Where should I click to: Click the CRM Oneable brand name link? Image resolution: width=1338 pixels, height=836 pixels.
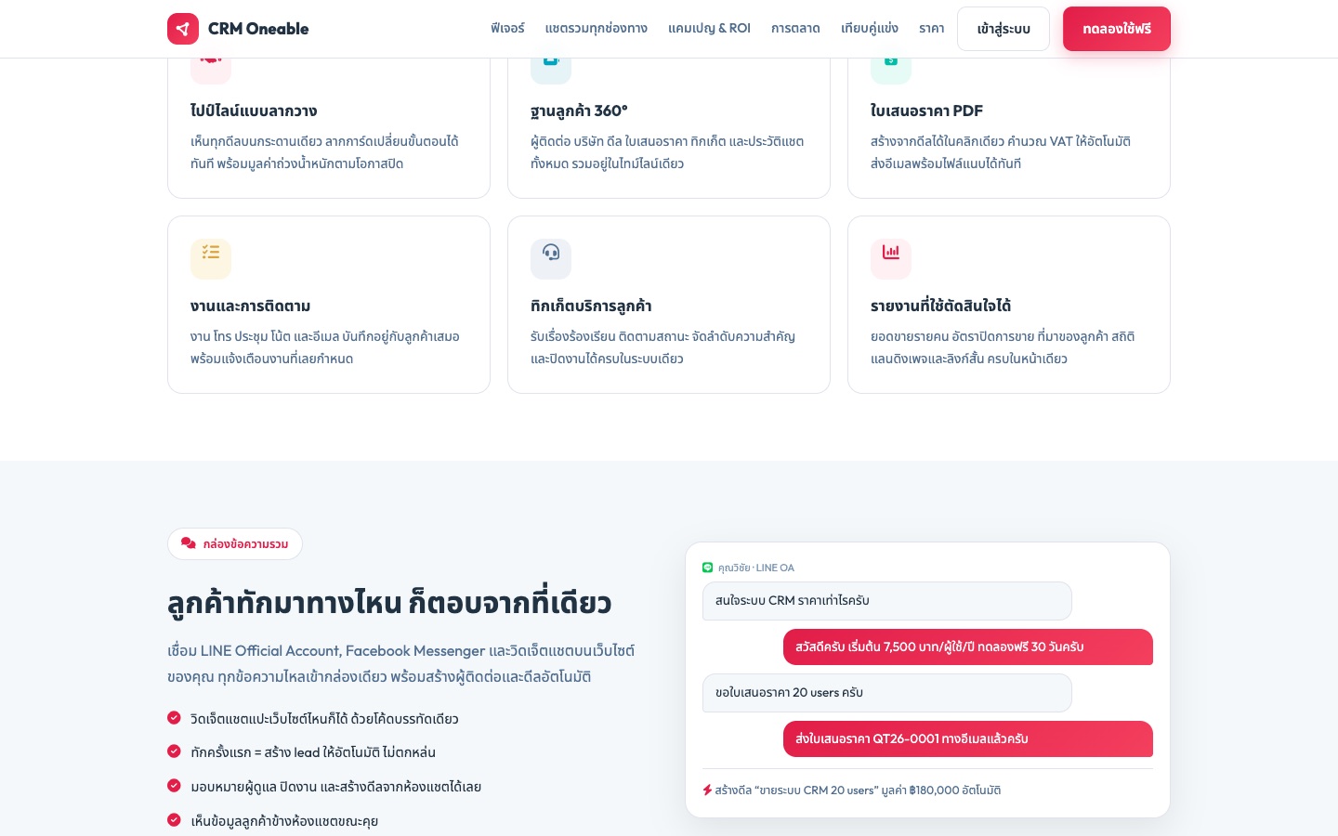258,29
